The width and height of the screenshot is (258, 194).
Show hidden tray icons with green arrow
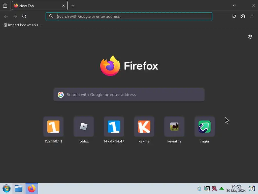221,188
